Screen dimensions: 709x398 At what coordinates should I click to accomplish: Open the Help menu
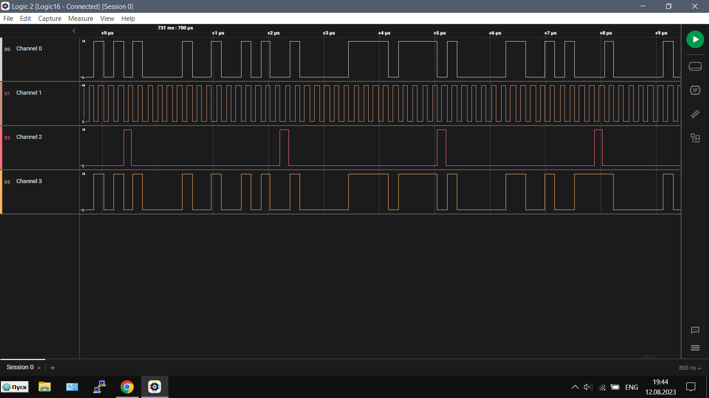coord(128,19)
